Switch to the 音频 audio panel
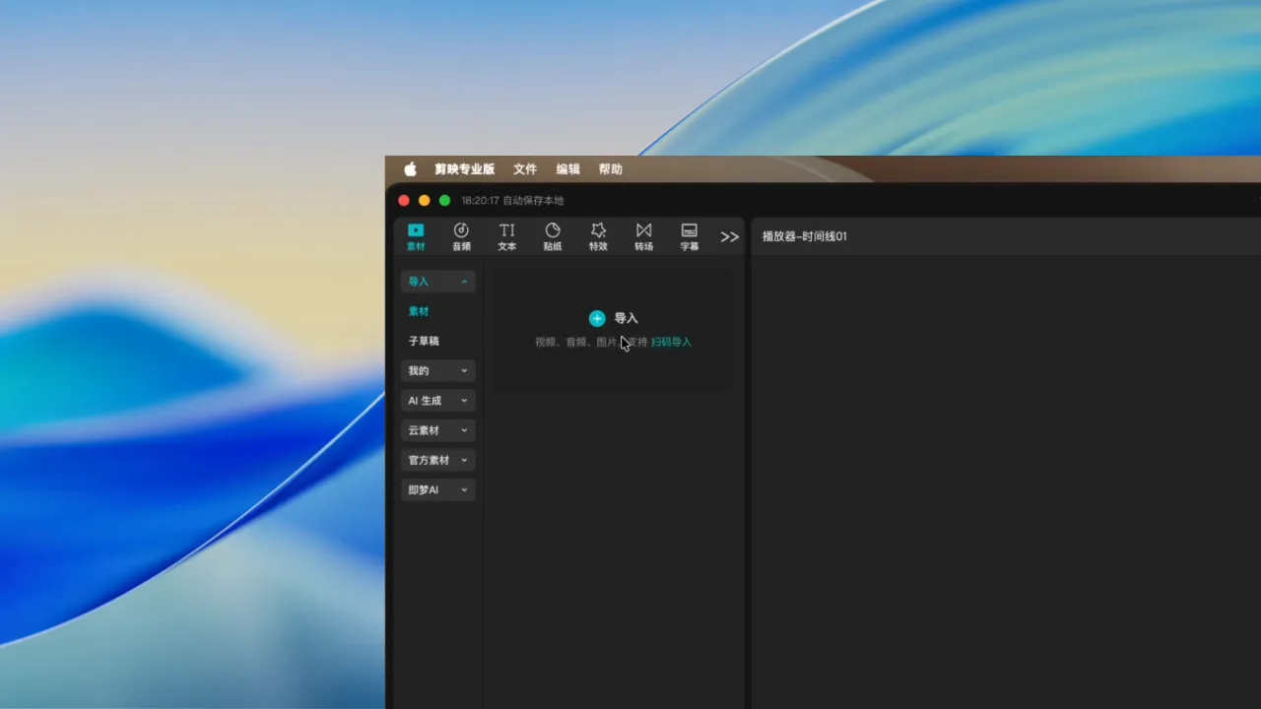Screen dimensions: 1261x709 (461, 237)
